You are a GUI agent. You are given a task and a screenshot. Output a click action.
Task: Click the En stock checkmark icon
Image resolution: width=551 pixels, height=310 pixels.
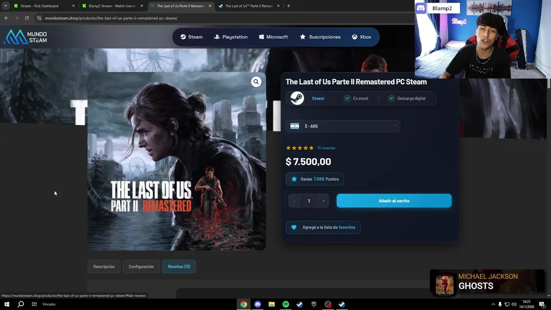[347, 98]
